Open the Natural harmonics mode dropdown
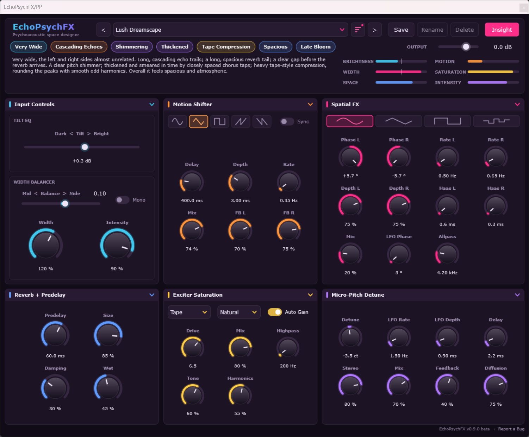This screenshot has height=437, width=529. 239,312
